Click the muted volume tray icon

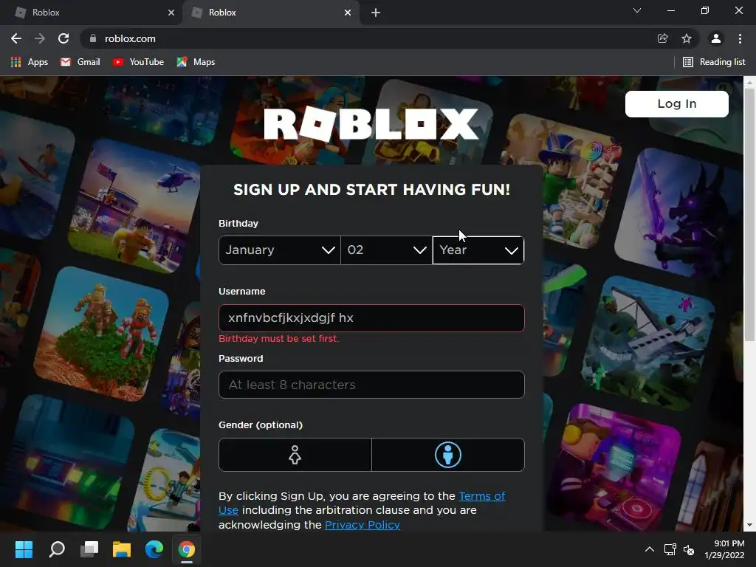689,549
